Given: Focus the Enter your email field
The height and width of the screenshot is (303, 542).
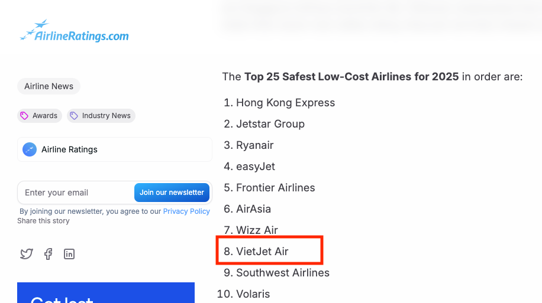Looking at the screenshot, I should (x=76, y=193).
